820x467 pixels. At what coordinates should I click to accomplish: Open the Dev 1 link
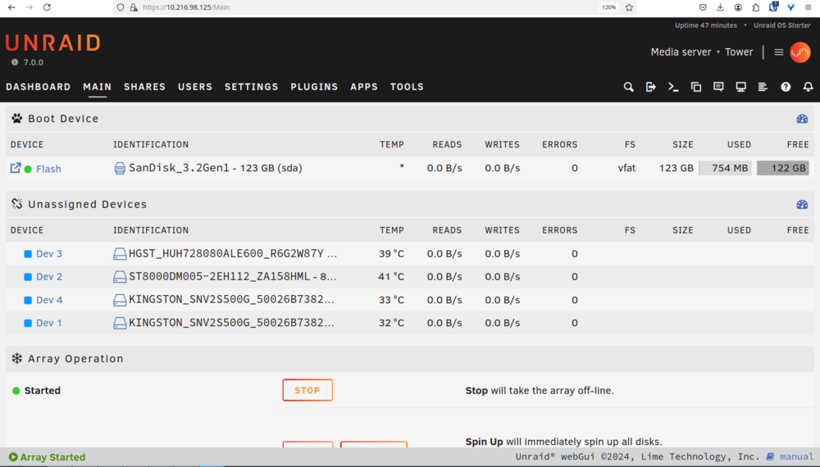click(x=48, y=323)
